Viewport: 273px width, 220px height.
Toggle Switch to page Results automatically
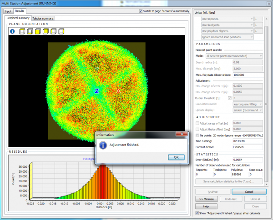point(141,11)
